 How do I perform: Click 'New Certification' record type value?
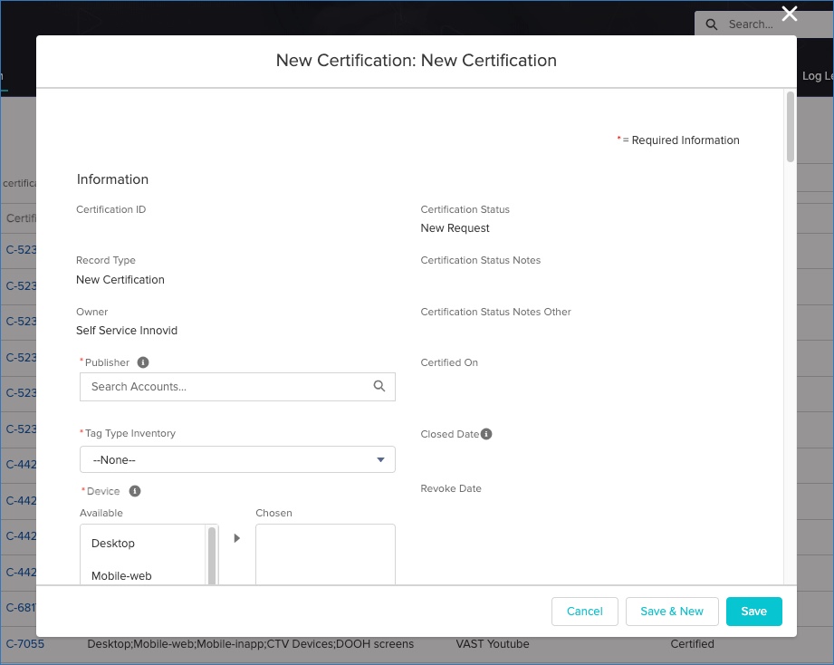coord(120,280)
